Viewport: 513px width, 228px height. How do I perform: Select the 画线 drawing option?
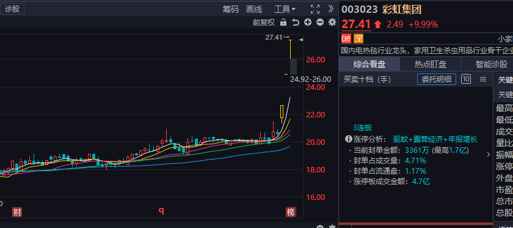[x=254, y=9]
